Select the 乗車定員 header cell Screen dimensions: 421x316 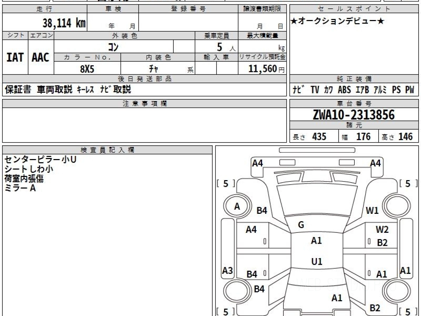[216, 35]
